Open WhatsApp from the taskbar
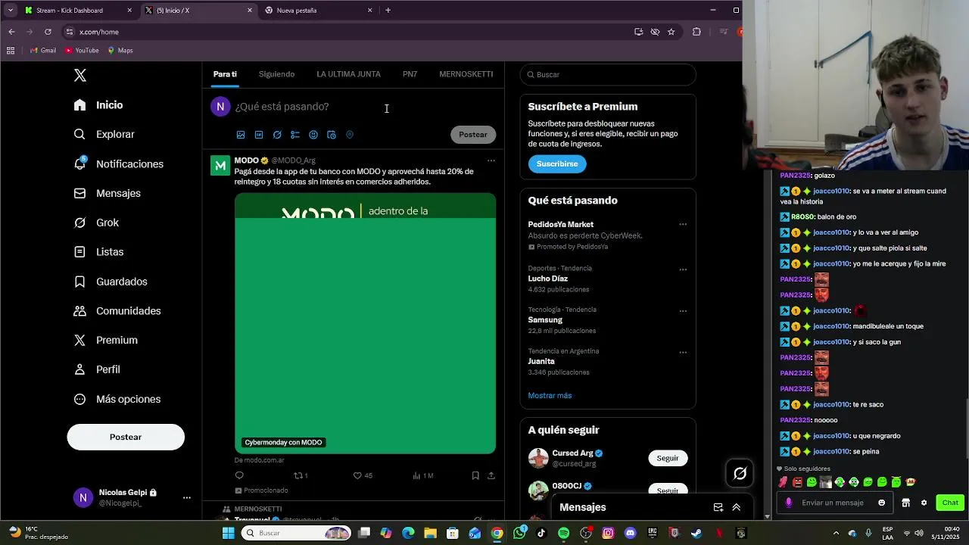Viewport: 969px width, 545px height. tap(519, 533)
